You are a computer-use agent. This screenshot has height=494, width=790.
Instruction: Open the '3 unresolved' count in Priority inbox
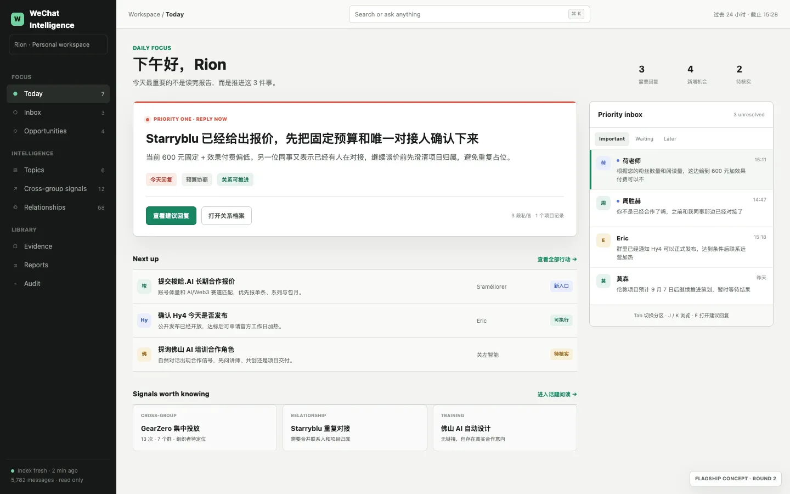[x=749, y=115]
